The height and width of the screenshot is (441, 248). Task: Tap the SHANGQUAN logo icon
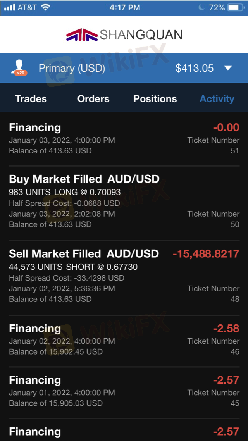coord(82,35)
